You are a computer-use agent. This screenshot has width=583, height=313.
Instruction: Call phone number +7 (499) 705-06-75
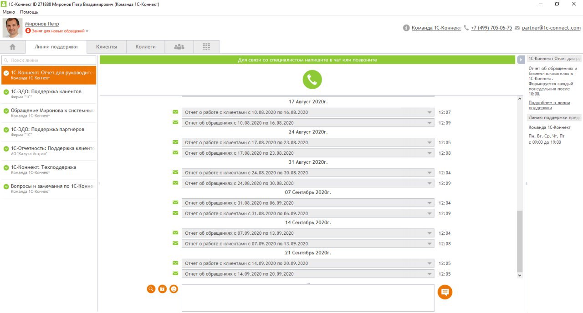[491, 28]
